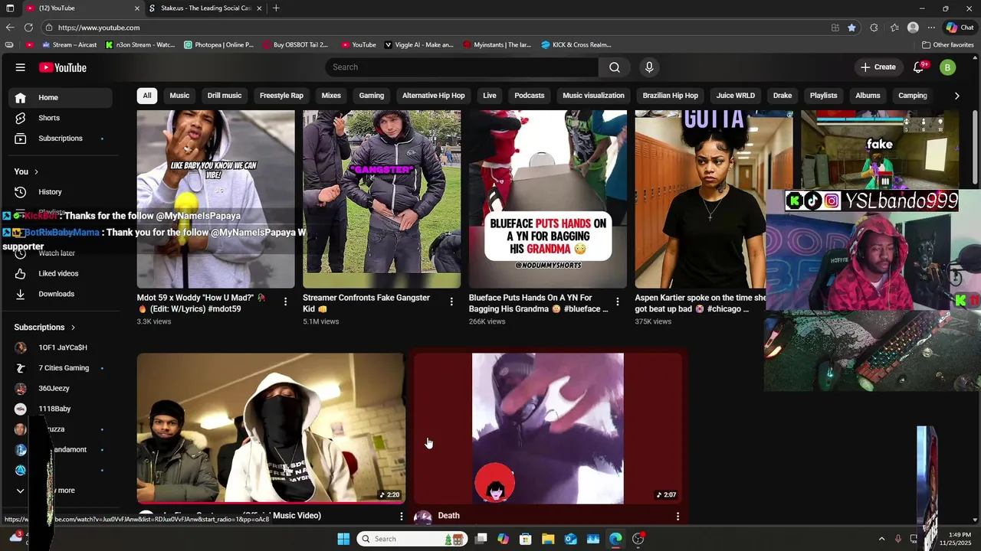Open Windows Start menu
Image resolution: width=981 pixels, height=551 pixels.
[343, 539]
